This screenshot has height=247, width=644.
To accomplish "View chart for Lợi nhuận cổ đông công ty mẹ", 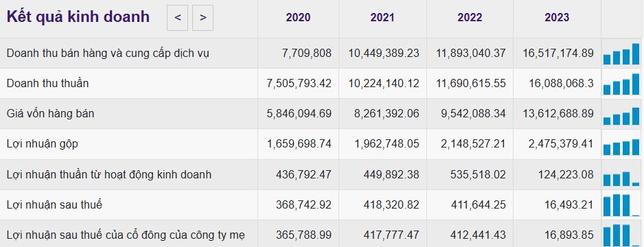I will 621,235.
